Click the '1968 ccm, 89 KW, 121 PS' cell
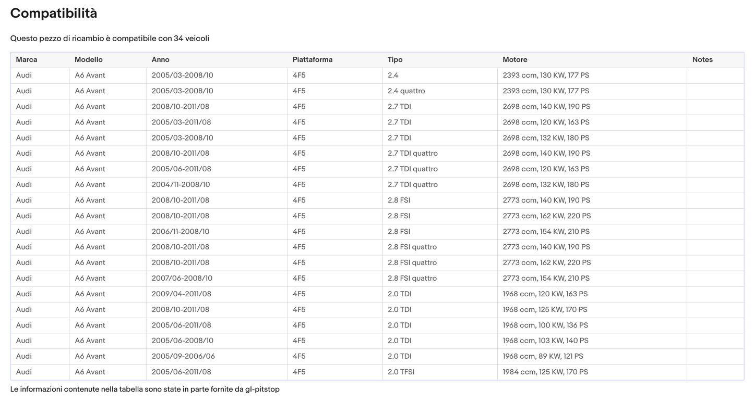 [543, 357]
